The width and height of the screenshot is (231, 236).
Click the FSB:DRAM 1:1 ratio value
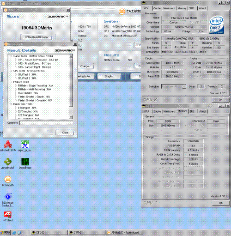(193, 145)
